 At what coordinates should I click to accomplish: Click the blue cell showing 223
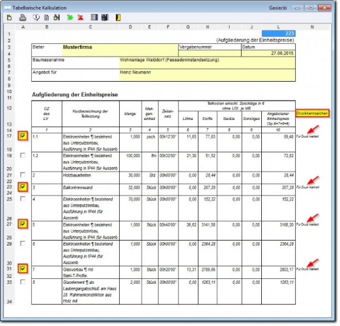[x=278, y=33]
